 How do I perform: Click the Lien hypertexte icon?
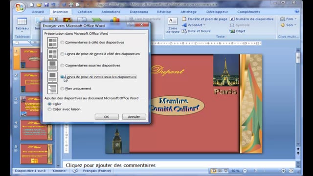click(132, 19)
